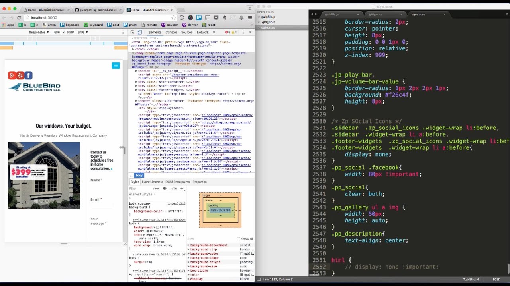Expand the footer-widgets div node

[136, 90]
